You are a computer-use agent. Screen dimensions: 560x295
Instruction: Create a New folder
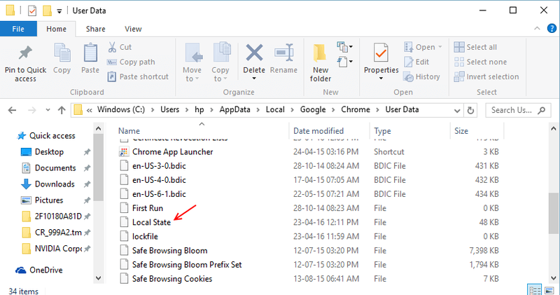(x=321, y=62)
